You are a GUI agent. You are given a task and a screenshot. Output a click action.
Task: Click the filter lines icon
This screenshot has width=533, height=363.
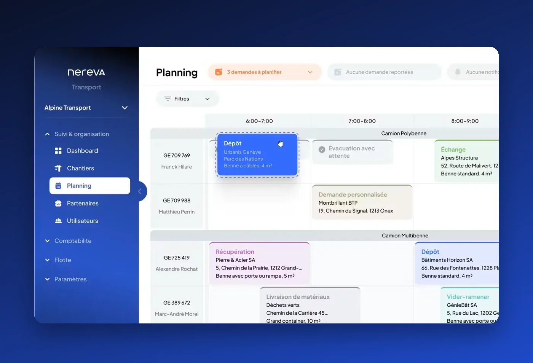coord(168,99)
